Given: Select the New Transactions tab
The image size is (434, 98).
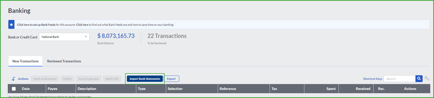Looking at the screenshot, I should 26,61.
